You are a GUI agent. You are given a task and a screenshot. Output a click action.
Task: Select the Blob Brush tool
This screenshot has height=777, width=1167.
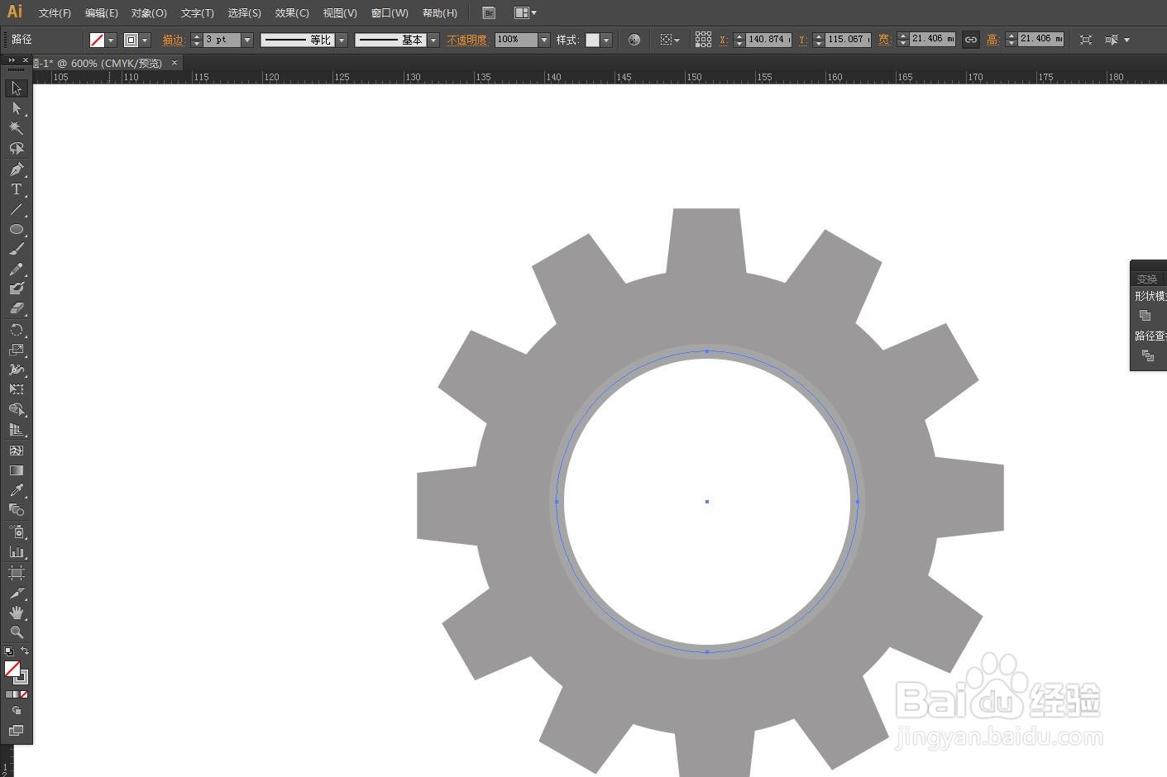point(16,288)
